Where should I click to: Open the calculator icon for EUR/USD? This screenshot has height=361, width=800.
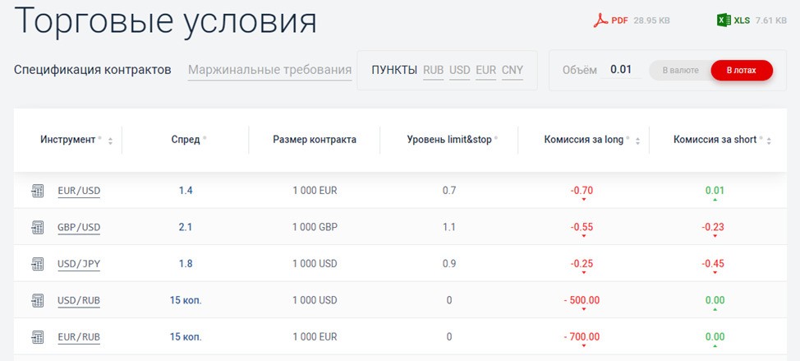[x=37, y=191]
